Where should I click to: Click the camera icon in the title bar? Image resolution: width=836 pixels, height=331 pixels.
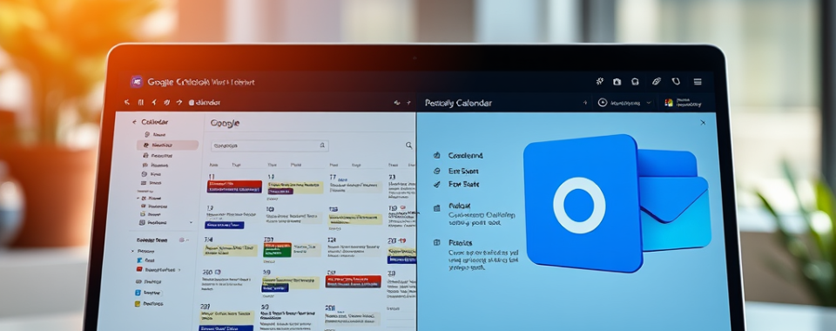click(617, 82)
